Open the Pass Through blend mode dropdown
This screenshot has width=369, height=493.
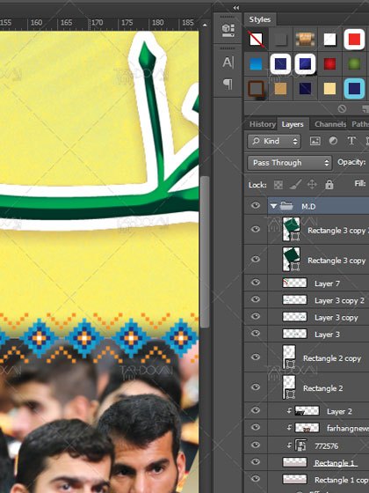pos(289,163)
